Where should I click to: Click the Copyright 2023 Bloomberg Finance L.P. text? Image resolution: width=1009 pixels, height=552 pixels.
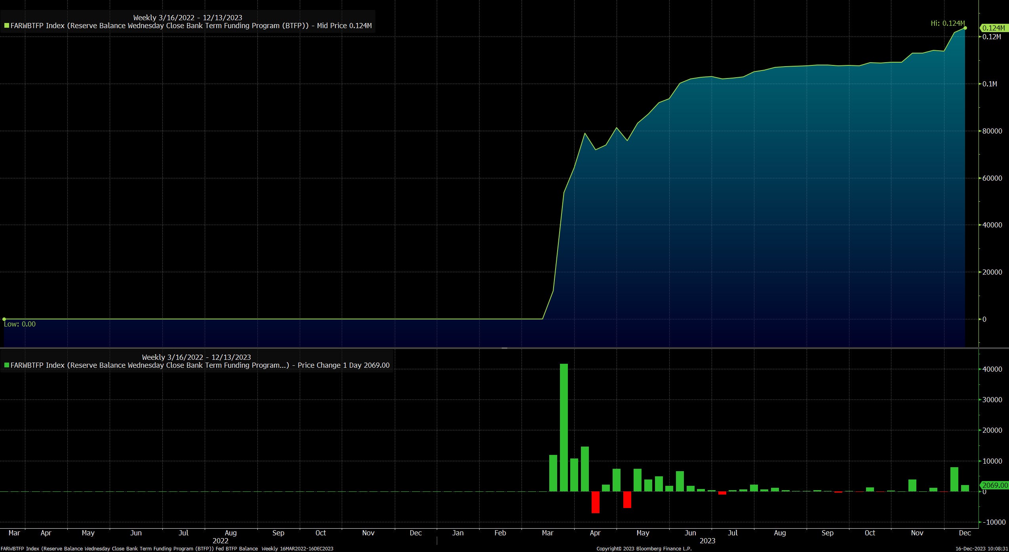644,549
